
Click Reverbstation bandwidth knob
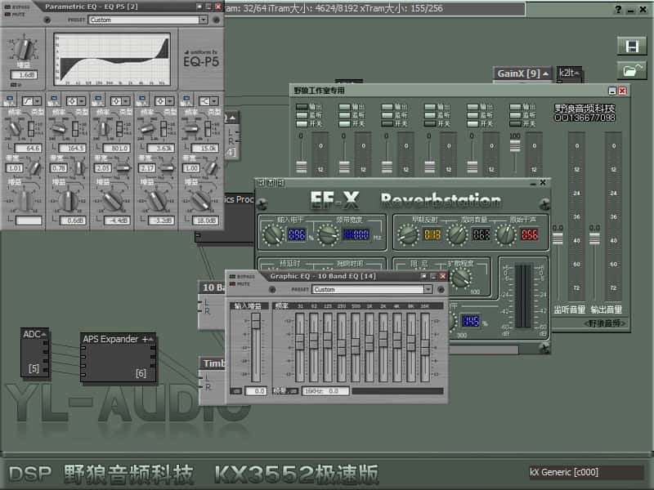coord(328,234)
